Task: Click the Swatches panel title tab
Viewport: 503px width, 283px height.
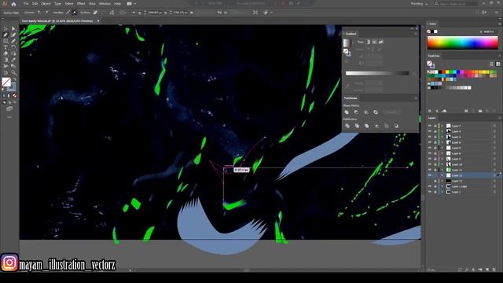Action: pyautogui.click(x=433, y=56)
